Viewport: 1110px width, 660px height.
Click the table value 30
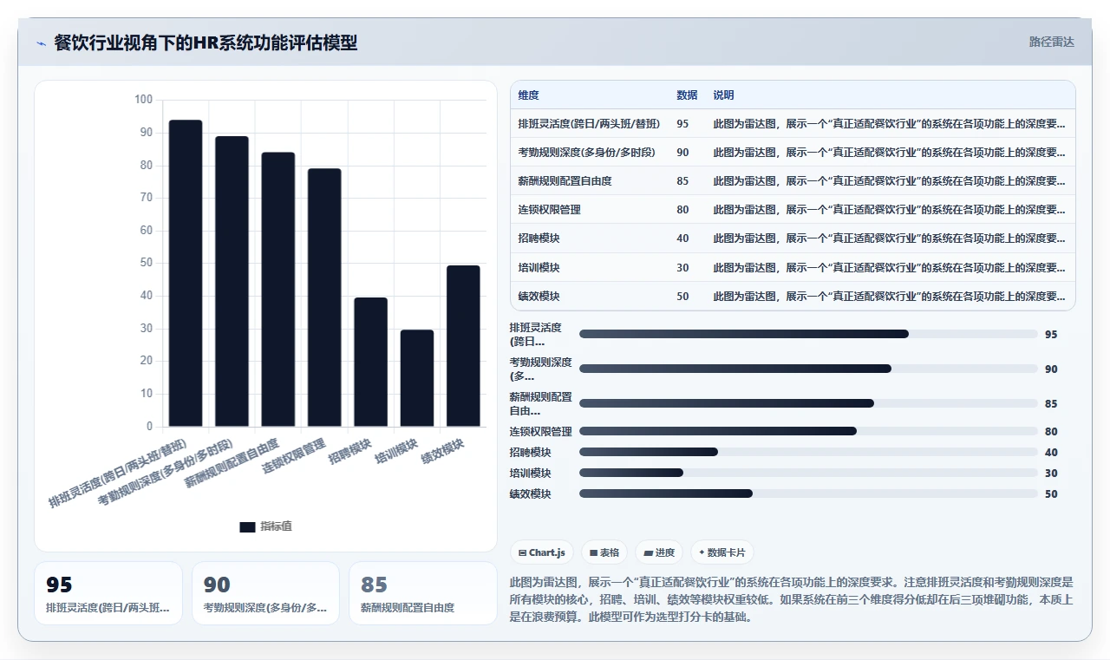[x=682, y=267]
